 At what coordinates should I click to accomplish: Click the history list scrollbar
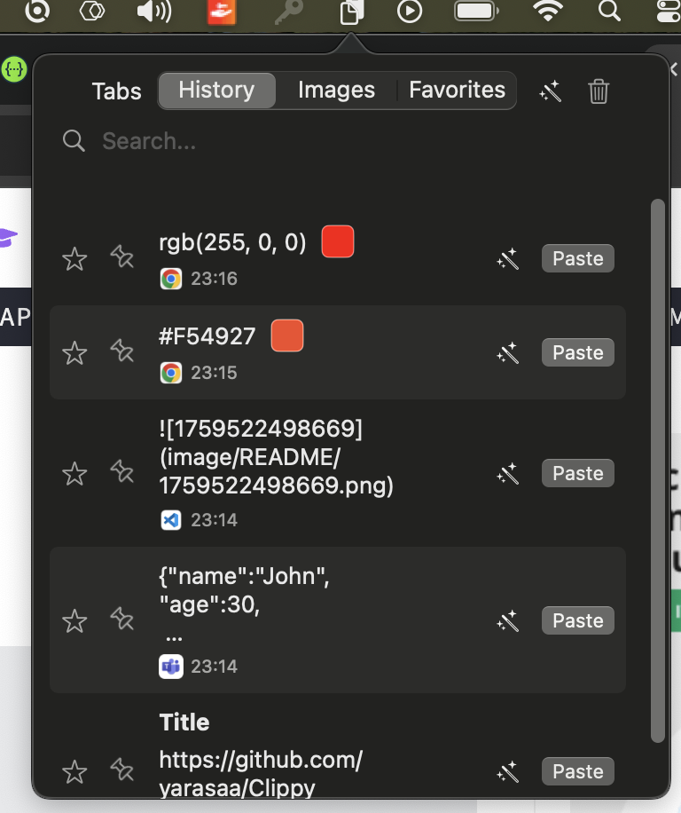coord(657,470)
